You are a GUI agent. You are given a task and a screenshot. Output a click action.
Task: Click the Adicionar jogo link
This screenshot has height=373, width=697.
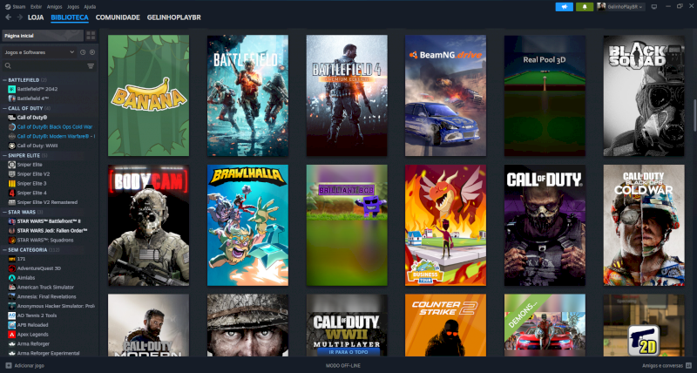(30, 365)
